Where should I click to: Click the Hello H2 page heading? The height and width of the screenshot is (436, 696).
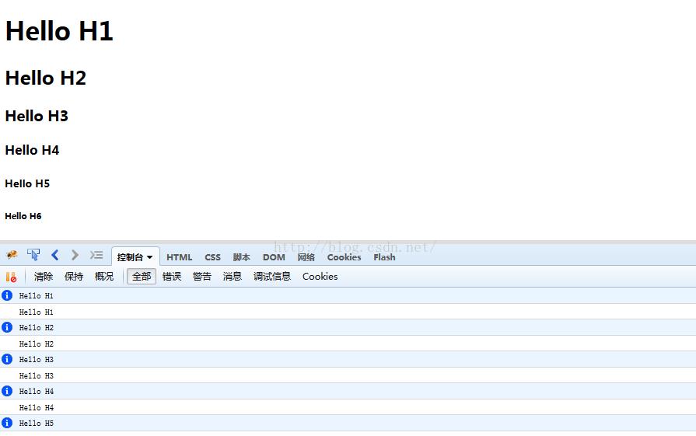(x=46, y=78)
